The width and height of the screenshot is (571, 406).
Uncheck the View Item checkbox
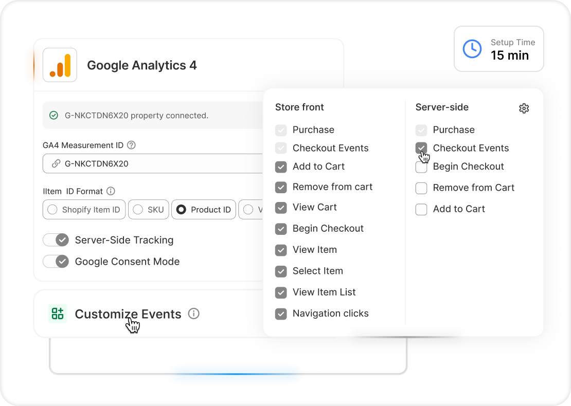pos(281,250)
